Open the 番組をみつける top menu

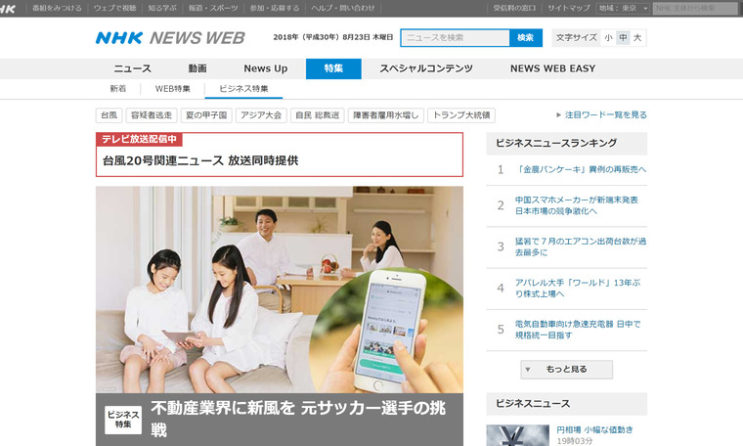click(x=56, y=8)
